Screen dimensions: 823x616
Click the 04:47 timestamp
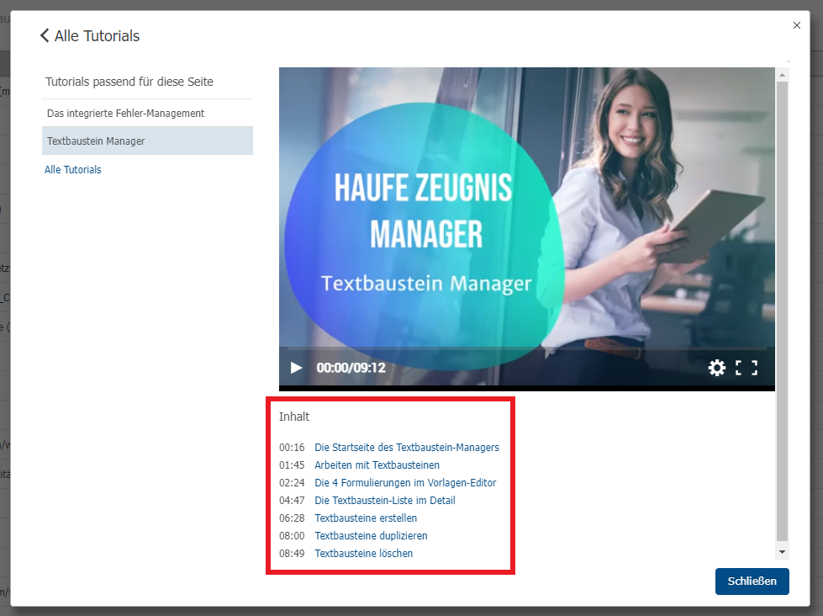coord(292,501)
